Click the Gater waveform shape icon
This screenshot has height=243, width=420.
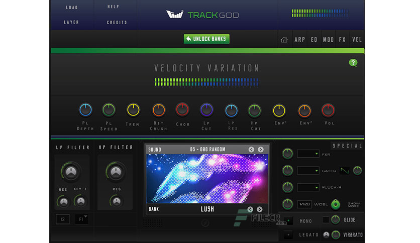click(x=345, y=171)
